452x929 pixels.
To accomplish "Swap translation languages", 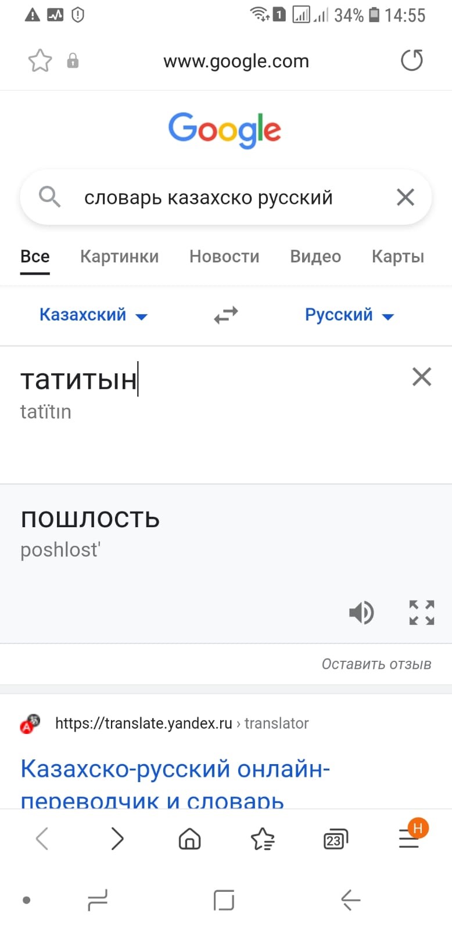I will click(x=225, y=315).
